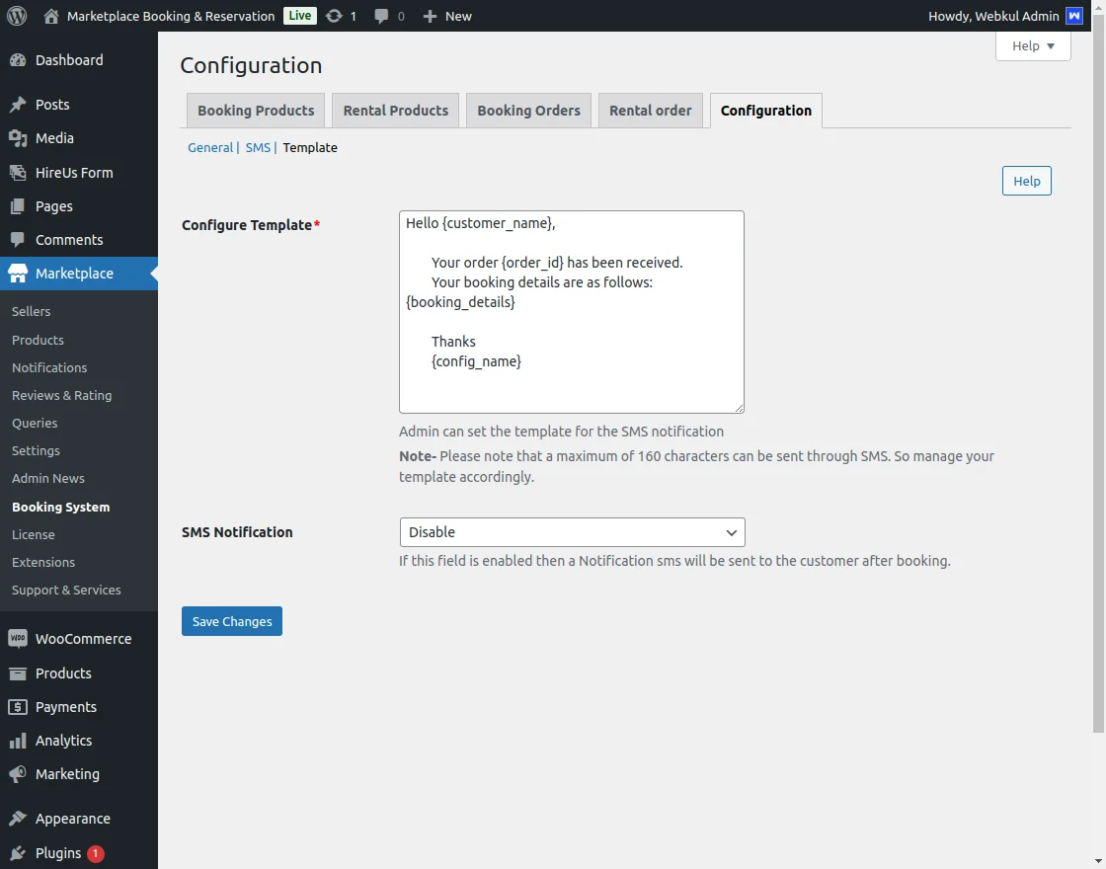Open the updates icon in admin bar
This screenshot has width=1106, height=869.
click(x=335, y=16)
